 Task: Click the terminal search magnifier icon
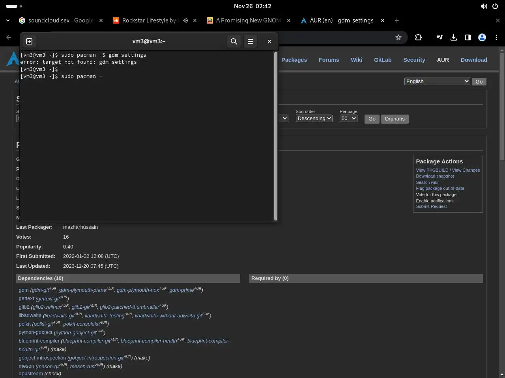234,41
